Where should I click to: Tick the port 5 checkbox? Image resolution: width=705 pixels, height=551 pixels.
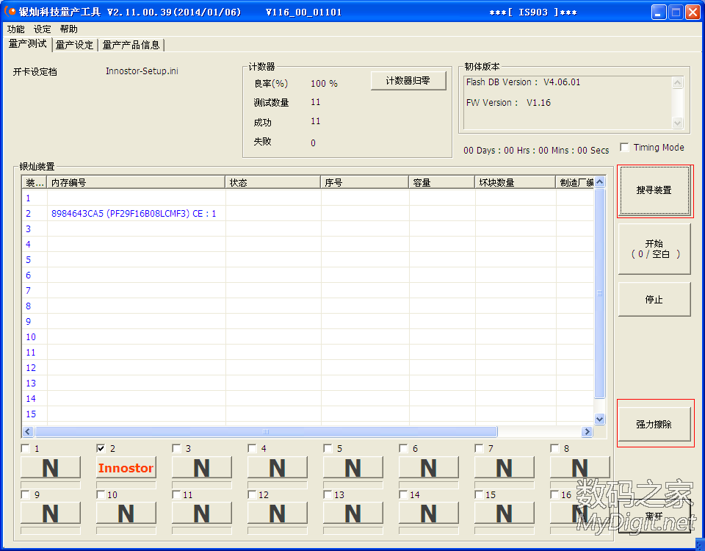[328, 448]
